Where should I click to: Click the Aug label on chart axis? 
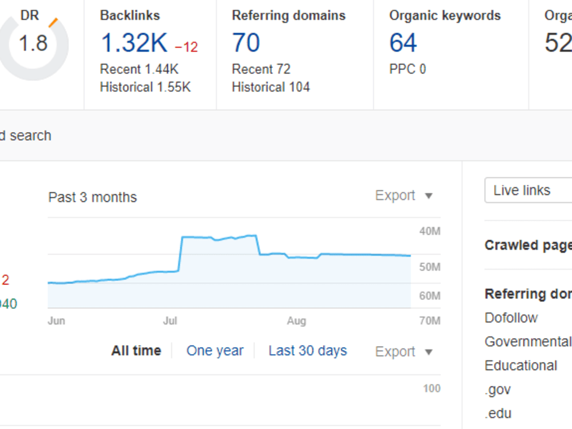(x=296, y=321)
